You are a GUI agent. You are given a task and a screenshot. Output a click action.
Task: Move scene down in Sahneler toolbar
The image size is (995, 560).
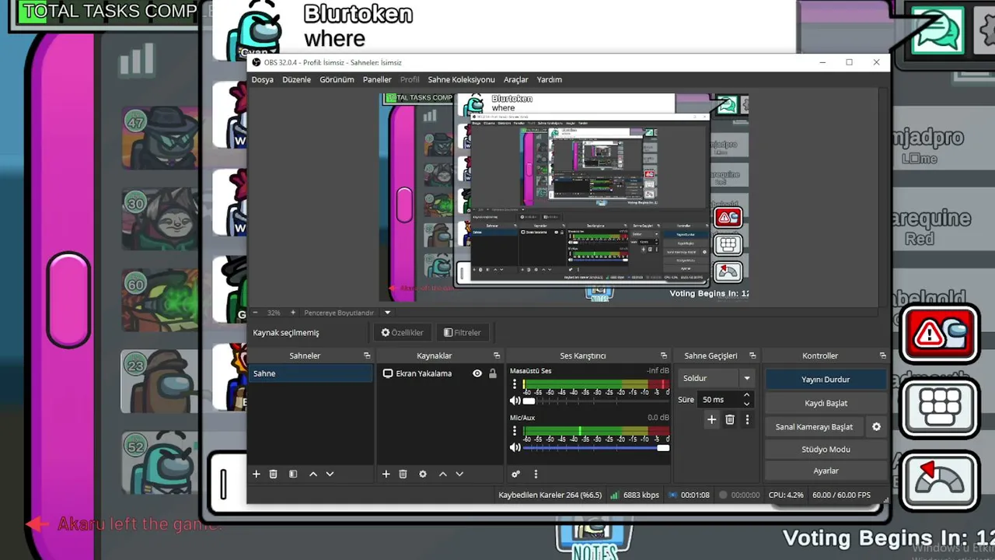(x=330, y=474)
